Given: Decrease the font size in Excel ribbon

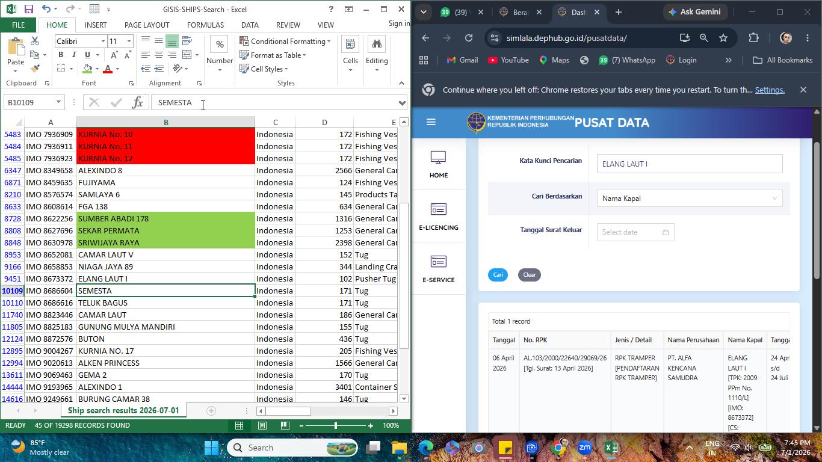Looking at the screenshot, I should 127,55.
